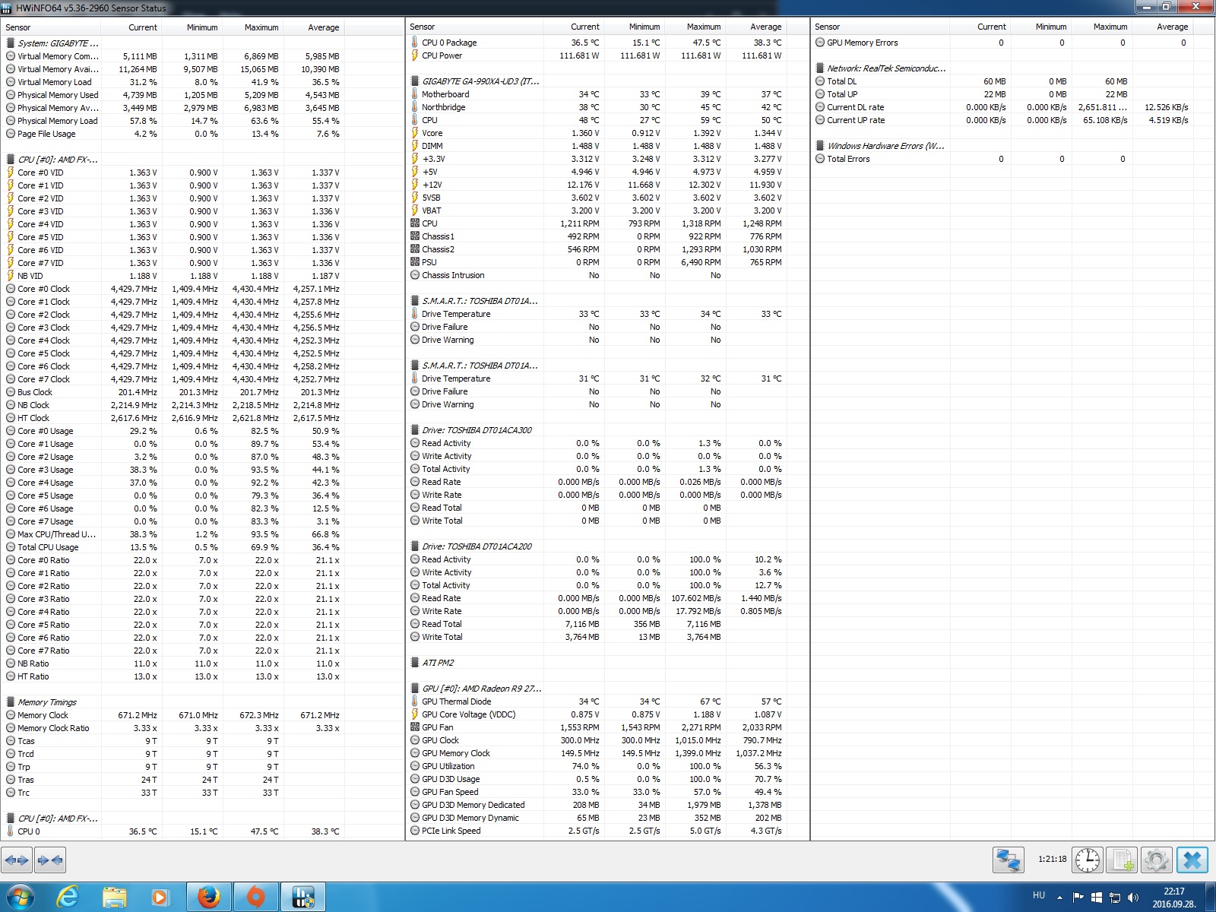
Task: Reset min/max values with the clock icon
Action: pyautogui.click(x=1088, y=860)
